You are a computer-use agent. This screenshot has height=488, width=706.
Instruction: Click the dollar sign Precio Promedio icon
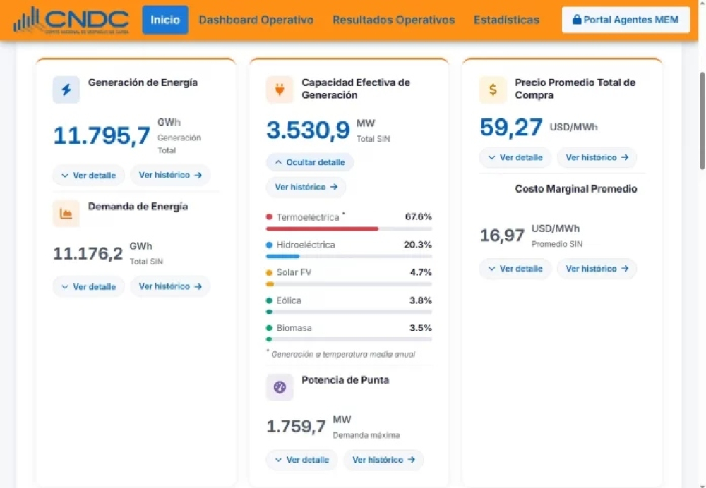point(493,90)
